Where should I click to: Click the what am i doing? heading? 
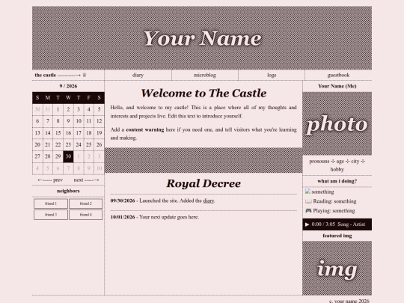337,181
